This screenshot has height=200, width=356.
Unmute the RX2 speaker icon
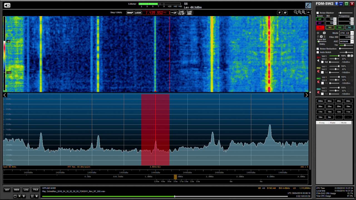coord(318,71)
